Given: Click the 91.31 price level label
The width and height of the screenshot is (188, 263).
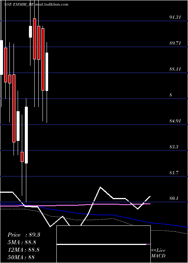Looking at the screenshot, I should 175,17.
